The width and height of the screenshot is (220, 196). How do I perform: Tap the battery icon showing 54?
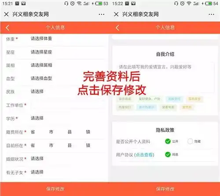tap(209, 4)
